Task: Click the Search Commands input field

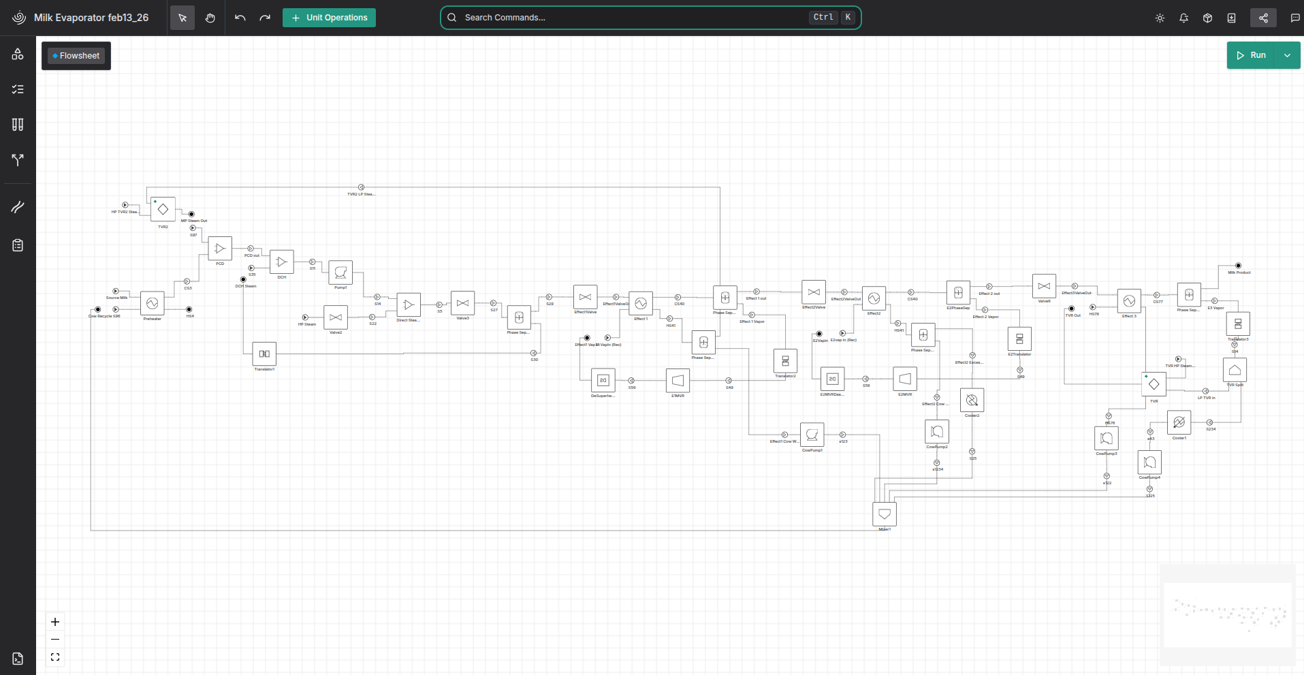Action: pyautogui.click(x=633, y=18)
